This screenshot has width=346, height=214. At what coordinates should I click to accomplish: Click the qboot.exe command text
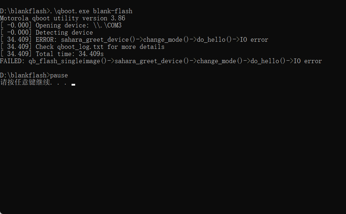[x=71, y=11]
